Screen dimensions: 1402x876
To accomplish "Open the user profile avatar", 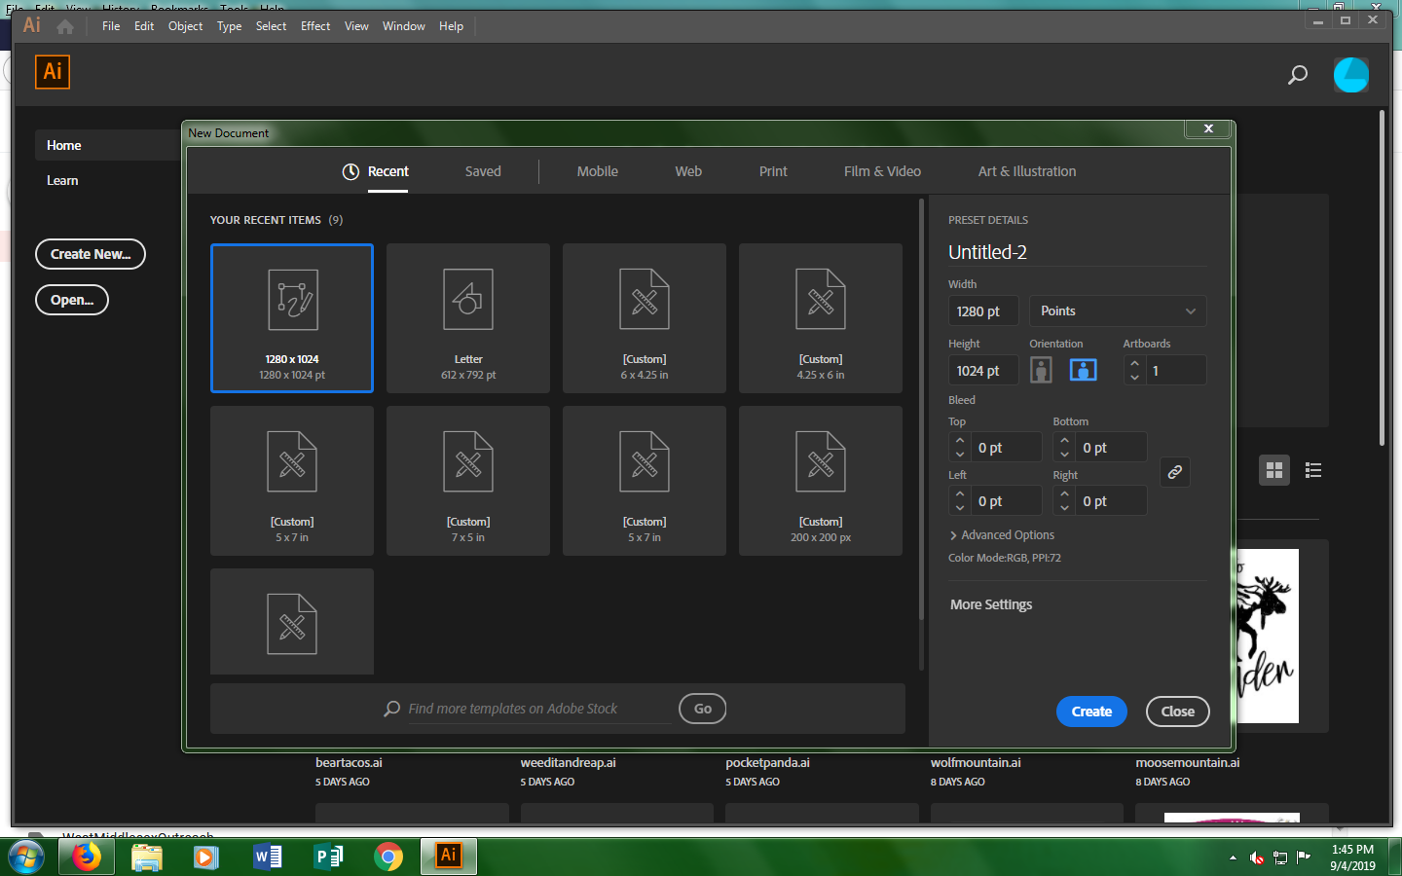I will [x=1351, y=75].
